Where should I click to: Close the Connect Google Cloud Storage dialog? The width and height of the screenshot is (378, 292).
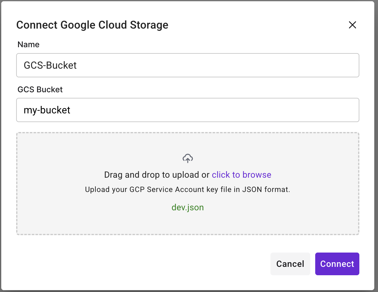pos(352,25)
